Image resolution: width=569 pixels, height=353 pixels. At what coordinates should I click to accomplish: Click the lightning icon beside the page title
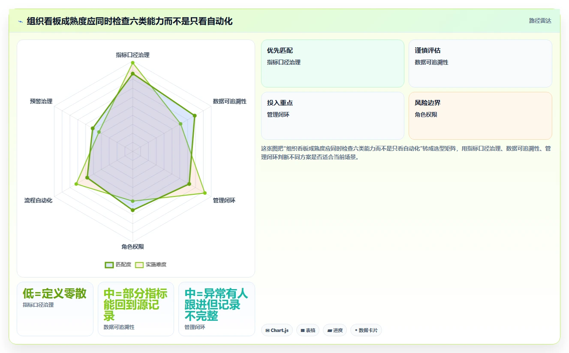point(20,21)
